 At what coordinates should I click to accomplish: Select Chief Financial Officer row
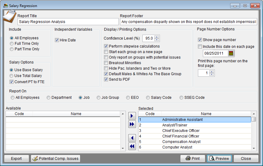pos(195,136)
